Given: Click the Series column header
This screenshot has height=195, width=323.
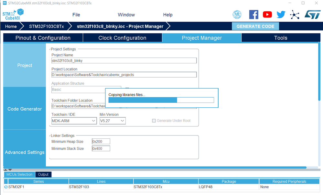Looking at the screenshot, I should click(38, 181).
